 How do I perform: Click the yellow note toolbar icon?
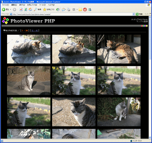coord(80,10)
